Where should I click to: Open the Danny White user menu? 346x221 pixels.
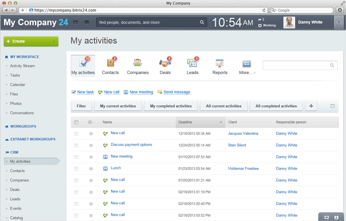coord(310,22)
